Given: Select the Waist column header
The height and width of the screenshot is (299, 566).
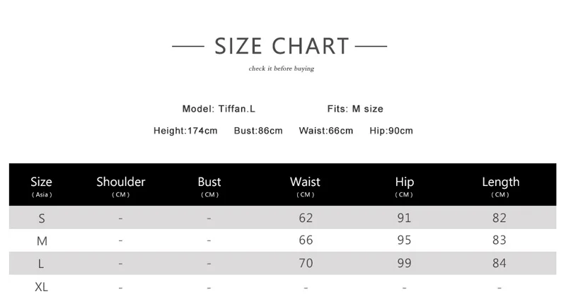Looking at the screenshot, I should click(305, 185).
